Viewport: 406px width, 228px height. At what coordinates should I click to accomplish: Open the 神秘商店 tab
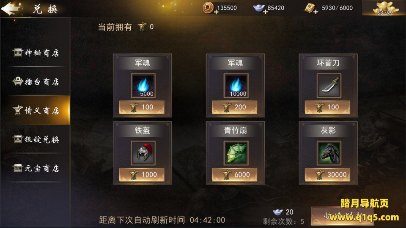point(36,53)
